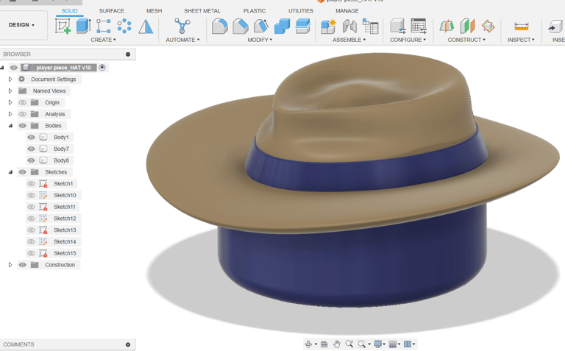Click the Pan hand icon in navigation bar

point(336,344)
